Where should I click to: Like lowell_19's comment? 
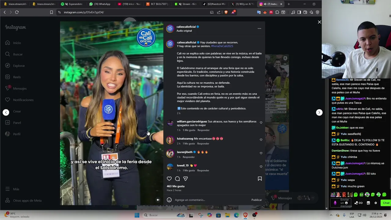261,167
